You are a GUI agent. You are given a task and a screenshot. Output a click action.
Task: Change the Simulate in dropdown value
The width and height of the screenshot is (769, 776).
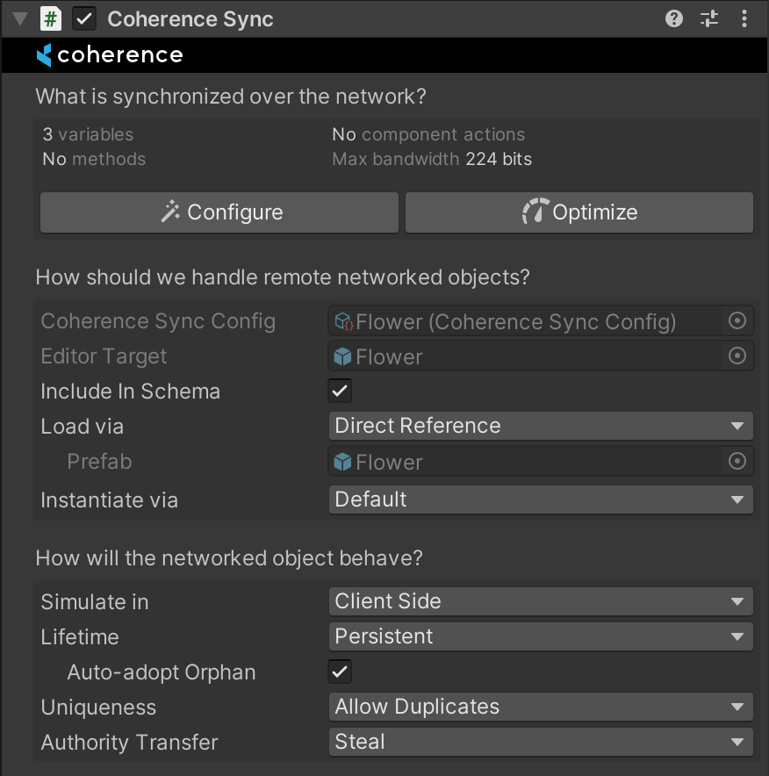pos(541,602)
